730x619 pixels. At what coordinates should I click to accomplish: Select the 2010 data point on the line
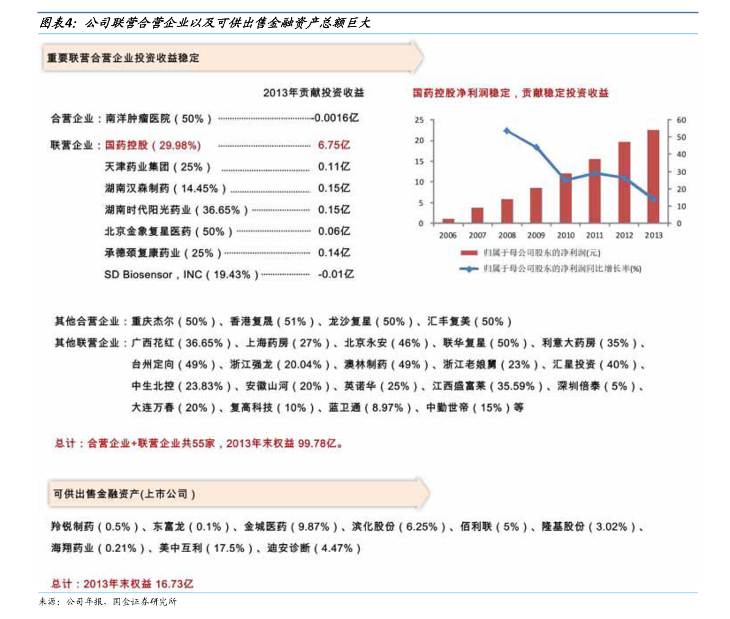pyautogui.click(x=565, y=181)
